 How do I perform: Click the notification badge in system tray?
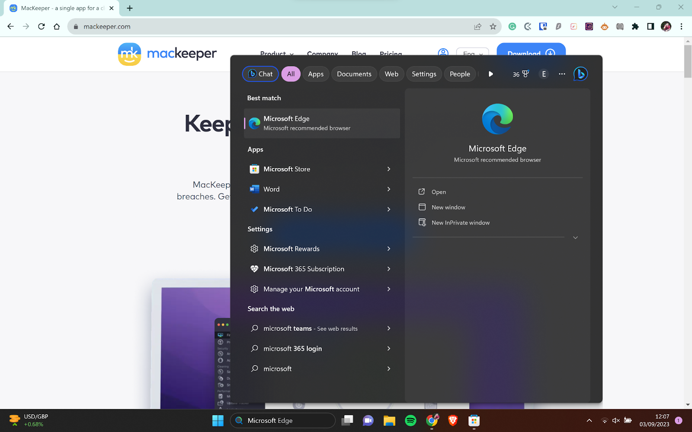[x=678, y=420]
